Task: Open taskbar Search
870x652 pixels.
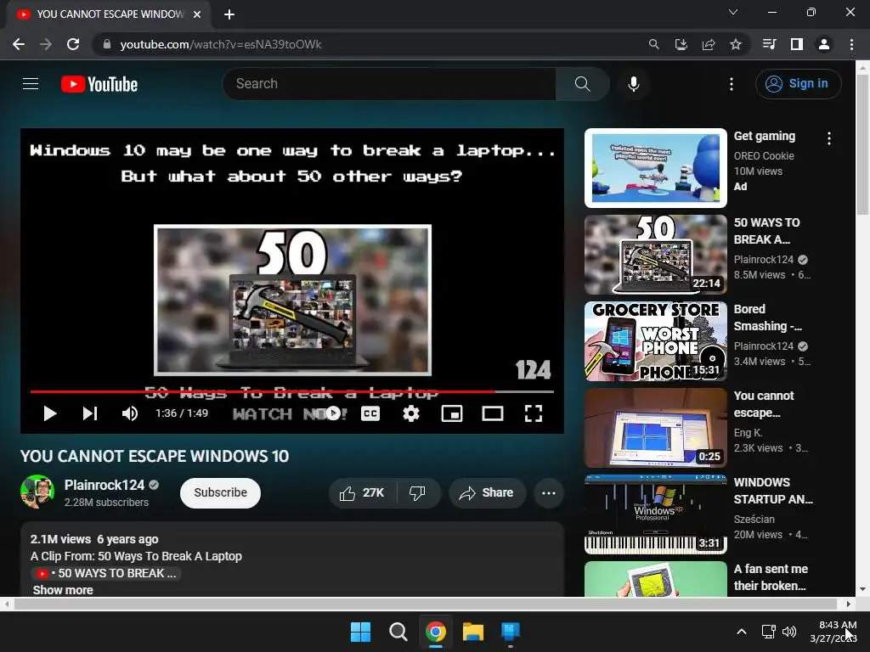Action: coord(398,632)
